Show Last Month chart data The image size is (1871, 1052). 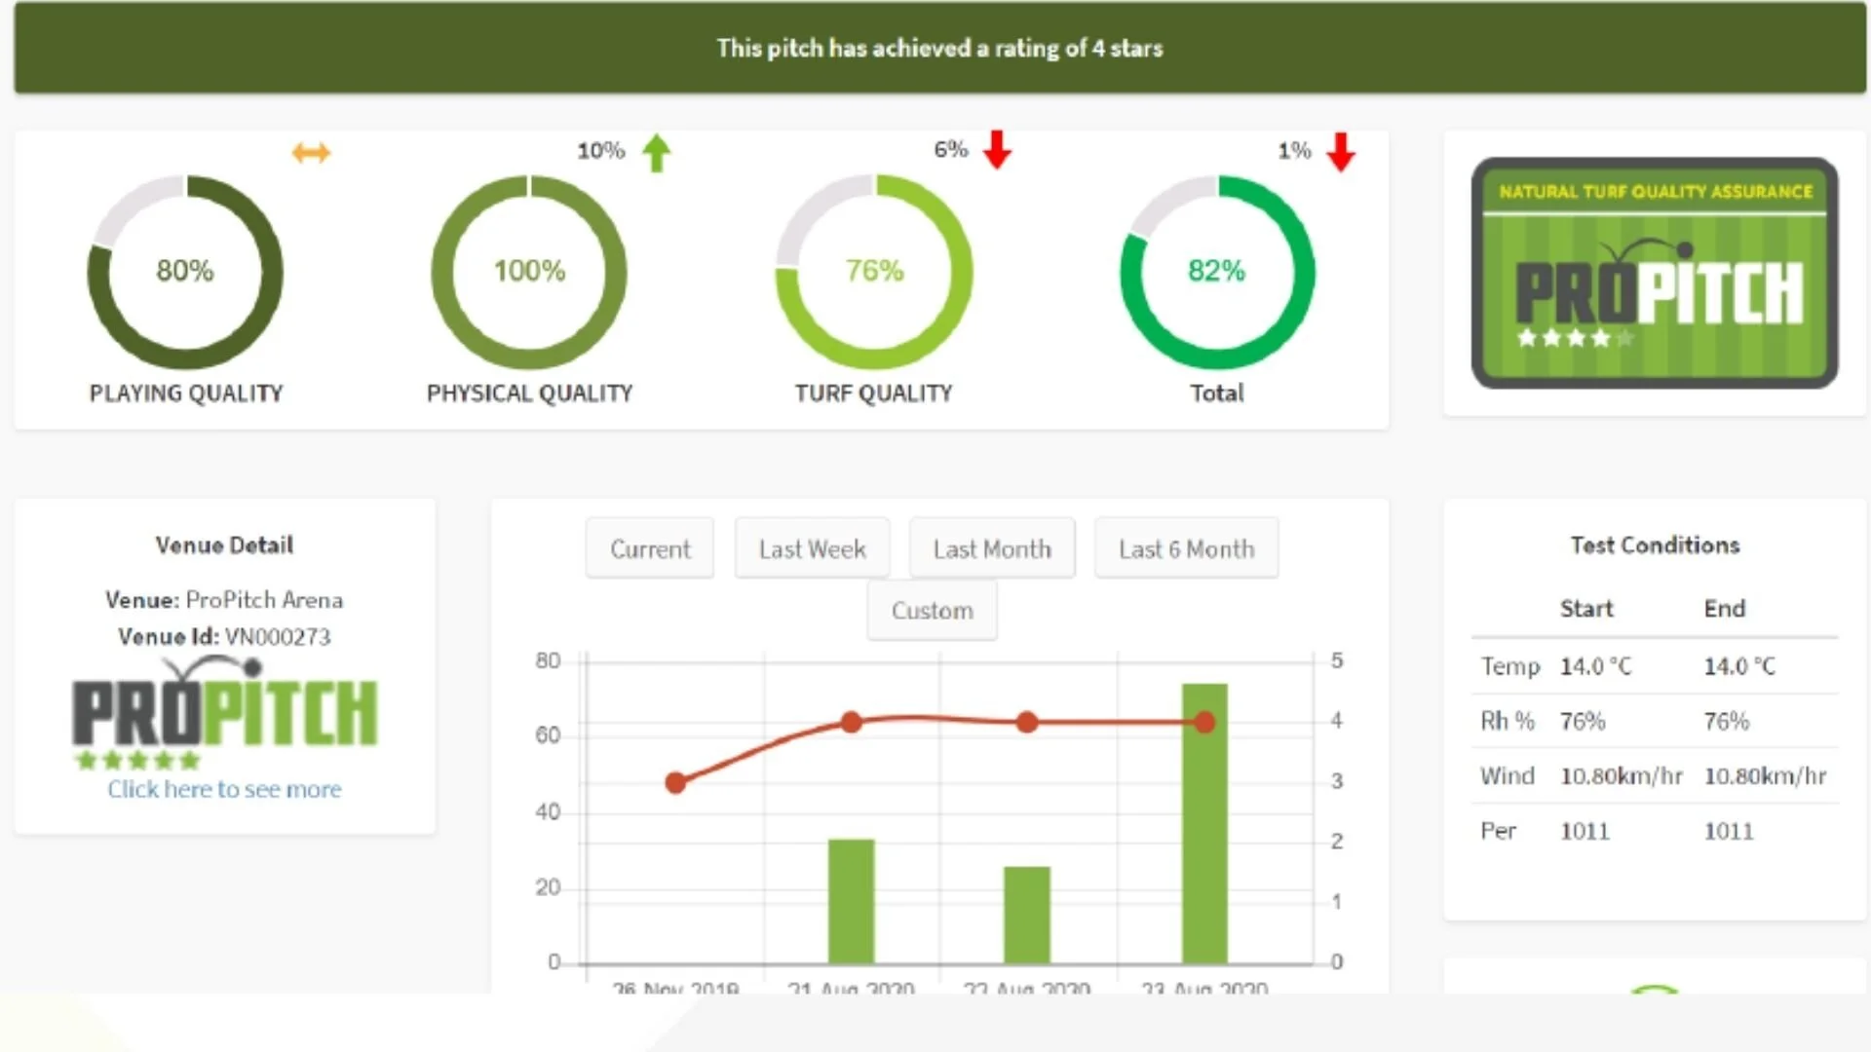pos(992,549)
